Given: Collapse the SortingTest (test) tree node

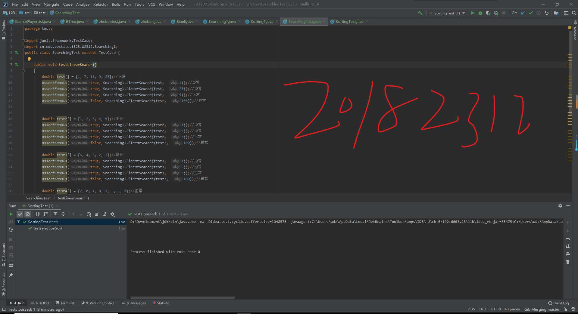Looking at the screenshot, I should 19,222.
